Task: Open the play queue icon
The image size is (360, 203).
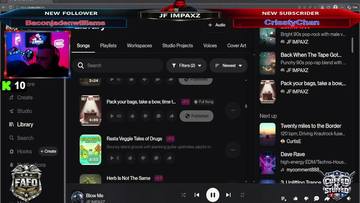Action: [x=284, y=199]
